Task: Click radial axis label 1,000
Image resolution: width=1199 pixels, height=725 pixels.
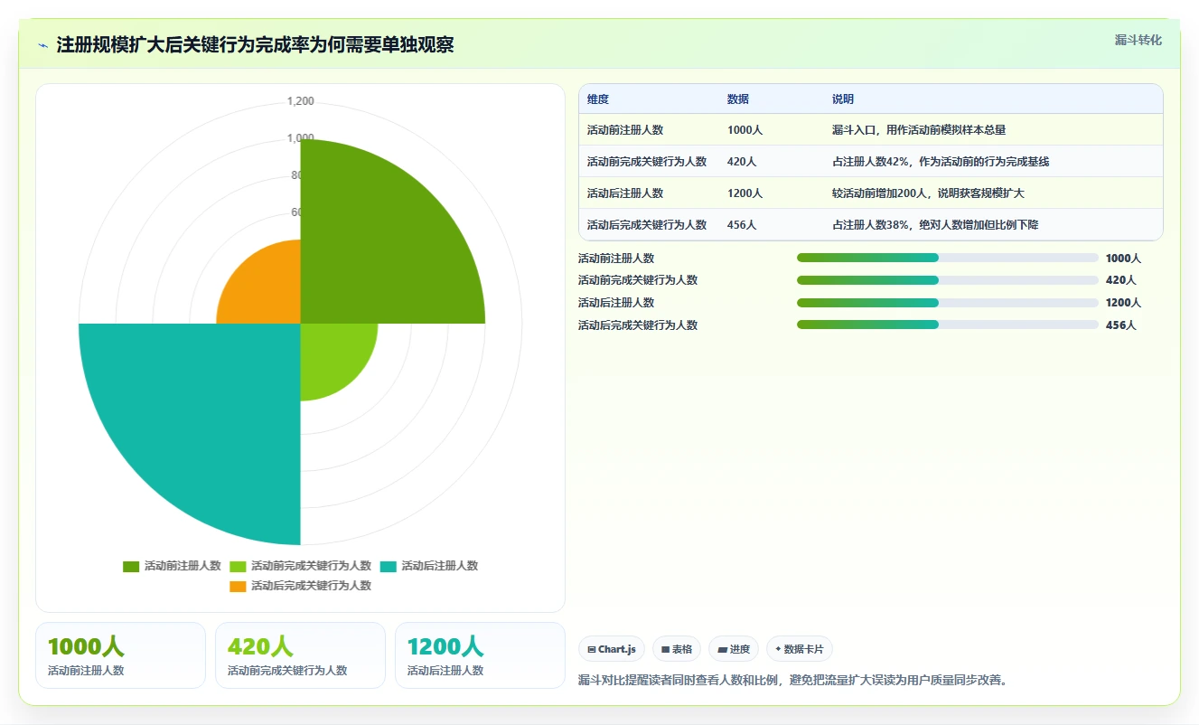Action: tap(301, 138)
